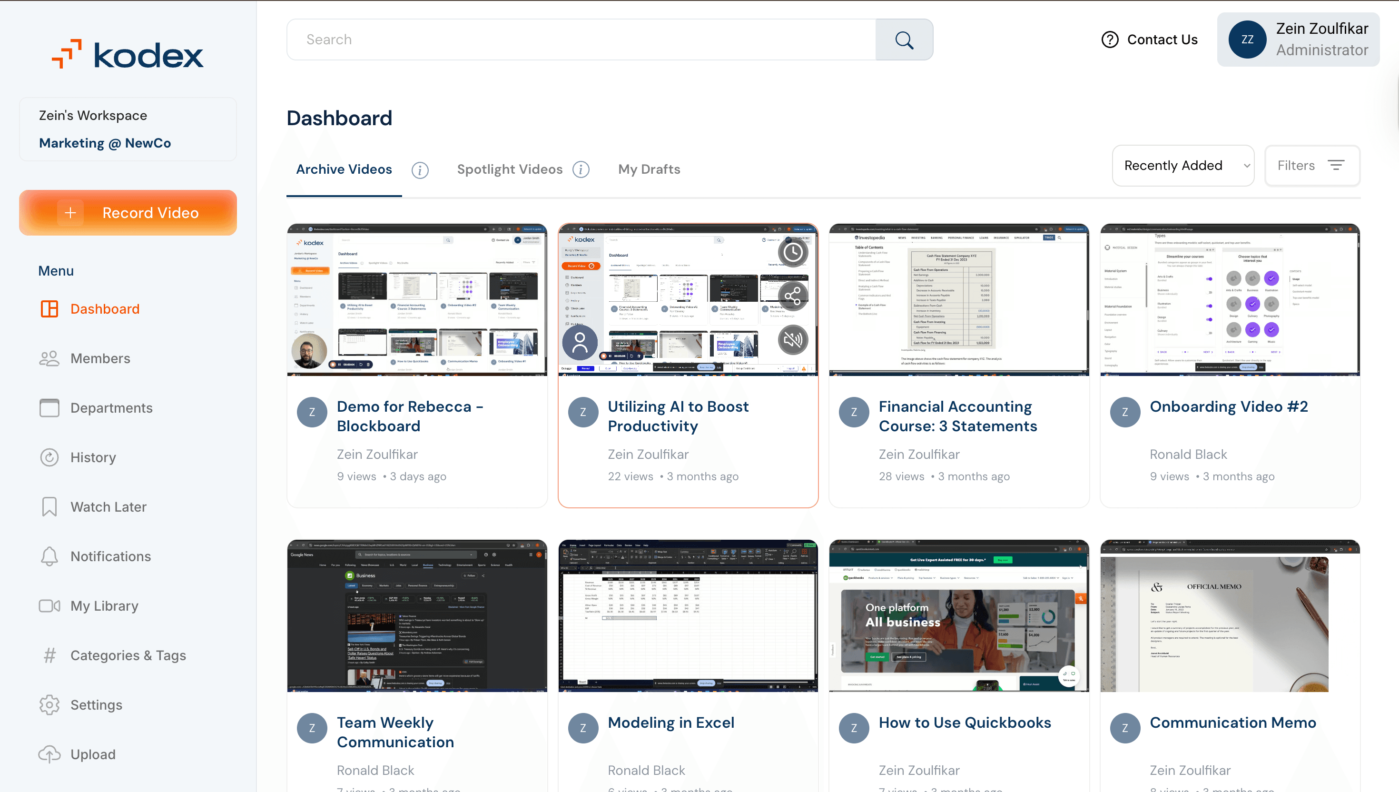Open My Library camera icon
The height and width of the screenshot is (792, 1399).
coord(49,606)
